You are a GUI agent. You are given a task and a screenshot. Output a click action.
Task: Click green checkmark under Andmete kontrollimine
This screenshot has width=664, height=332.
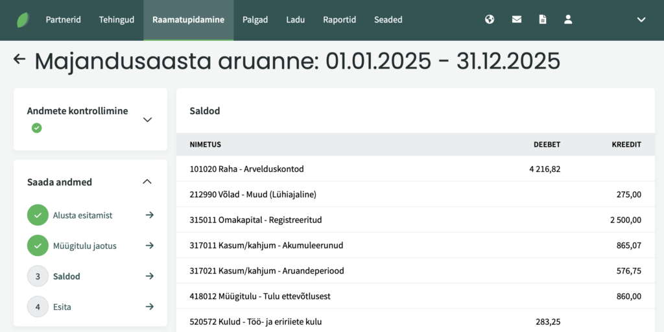(37, 128)
